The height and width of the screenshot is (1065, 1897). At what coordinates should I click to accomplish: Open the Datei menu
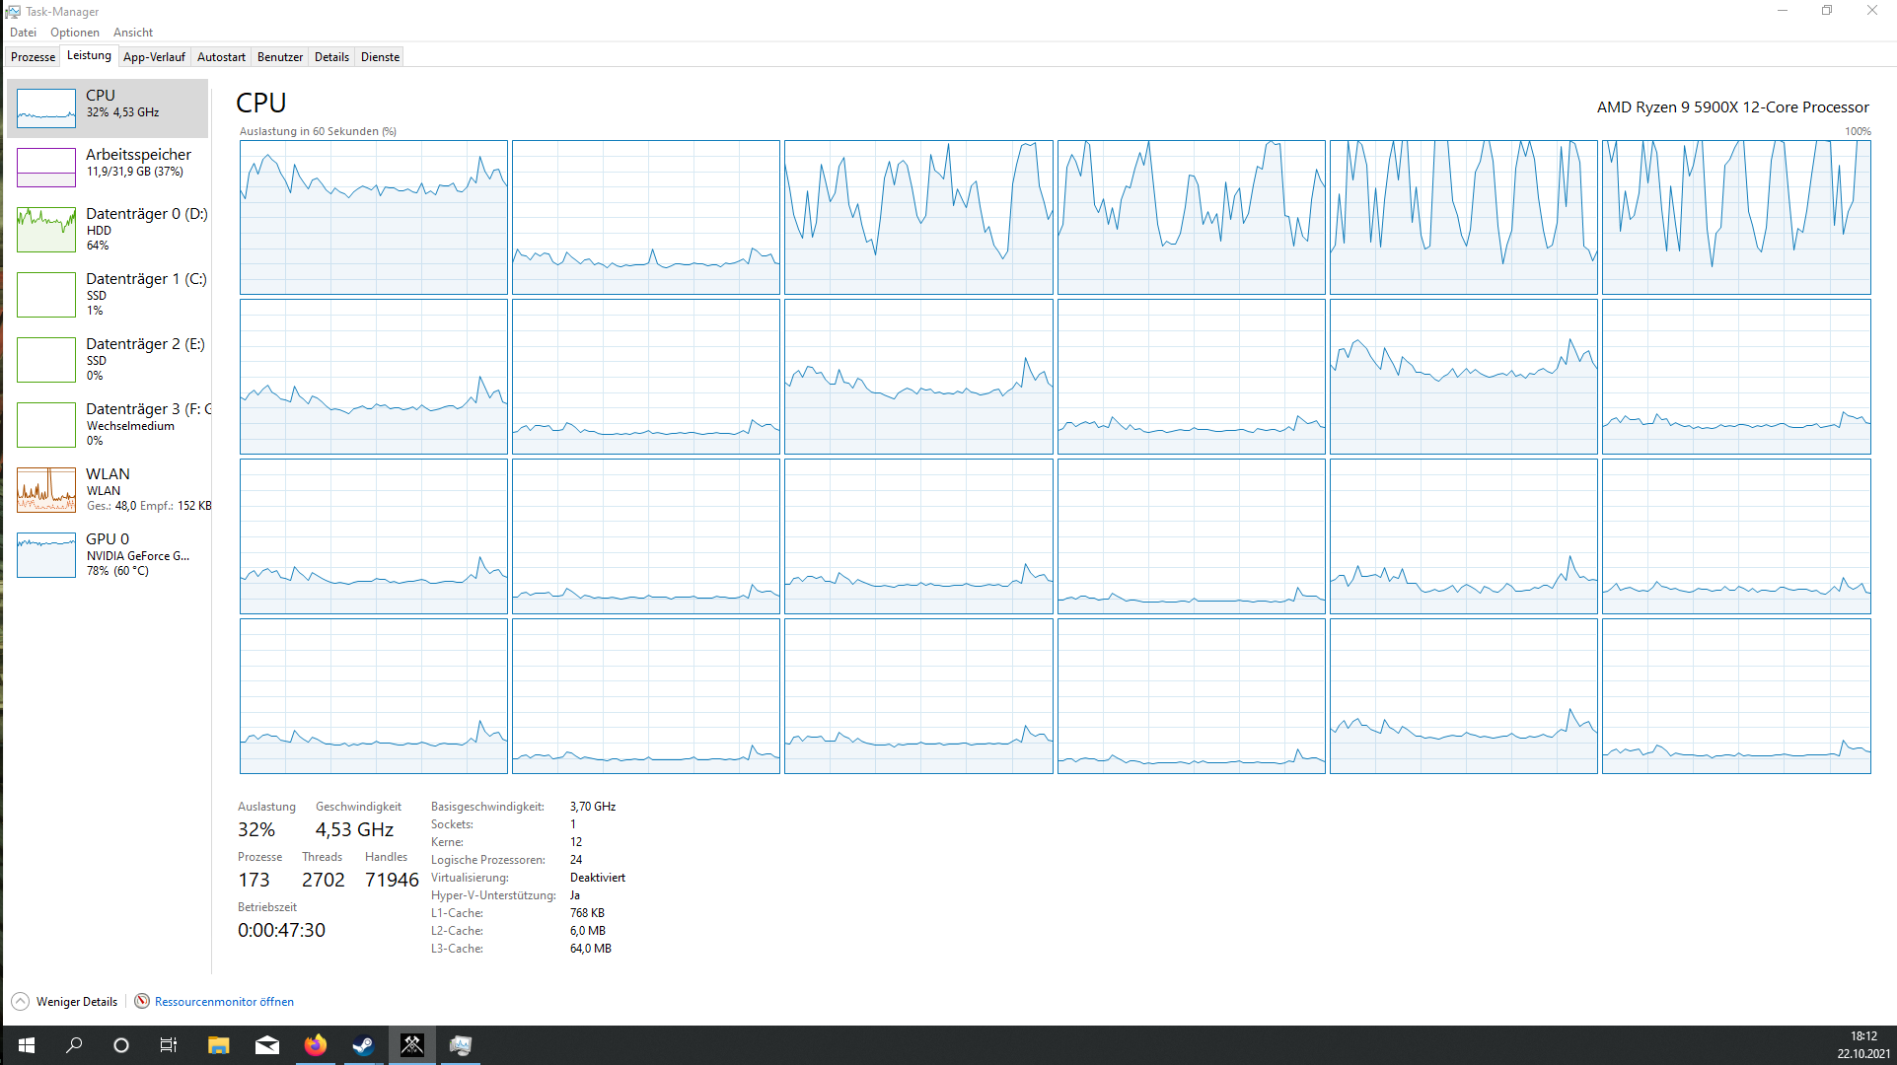pos(23,33)
